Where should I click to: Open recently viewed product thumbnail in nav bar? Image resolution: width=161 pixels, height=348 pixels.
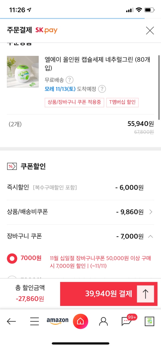pyautogui.click(x=150, y=322)
